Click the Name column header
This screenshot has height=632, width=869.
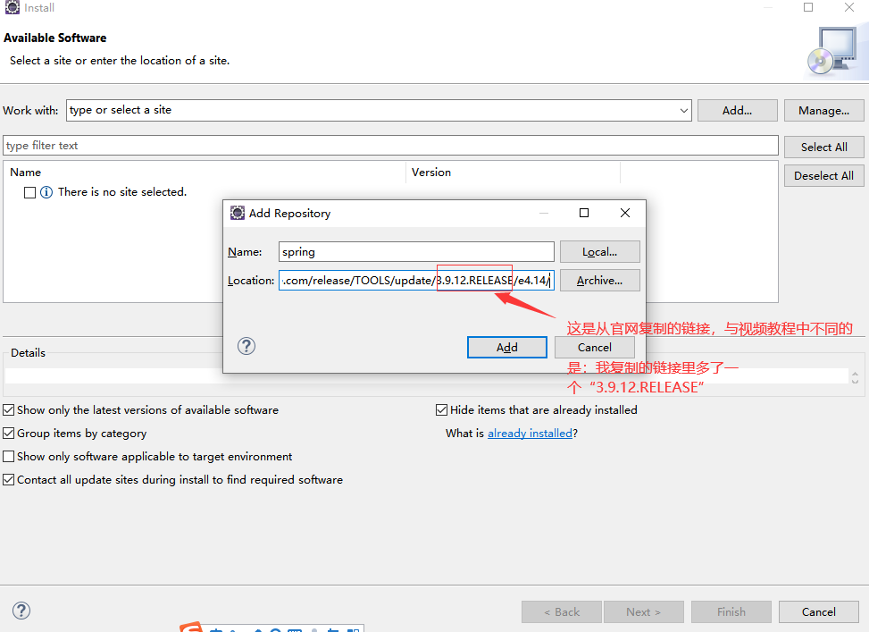click(205, 173)
